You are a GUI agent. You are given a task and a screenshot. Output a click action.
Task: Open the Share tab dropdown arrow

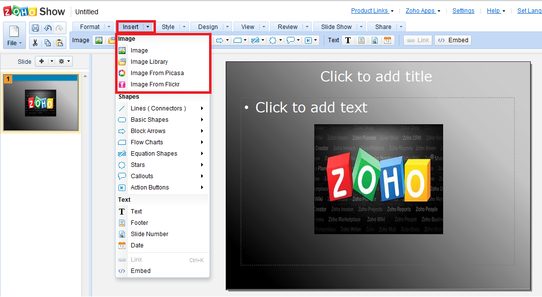401,27
